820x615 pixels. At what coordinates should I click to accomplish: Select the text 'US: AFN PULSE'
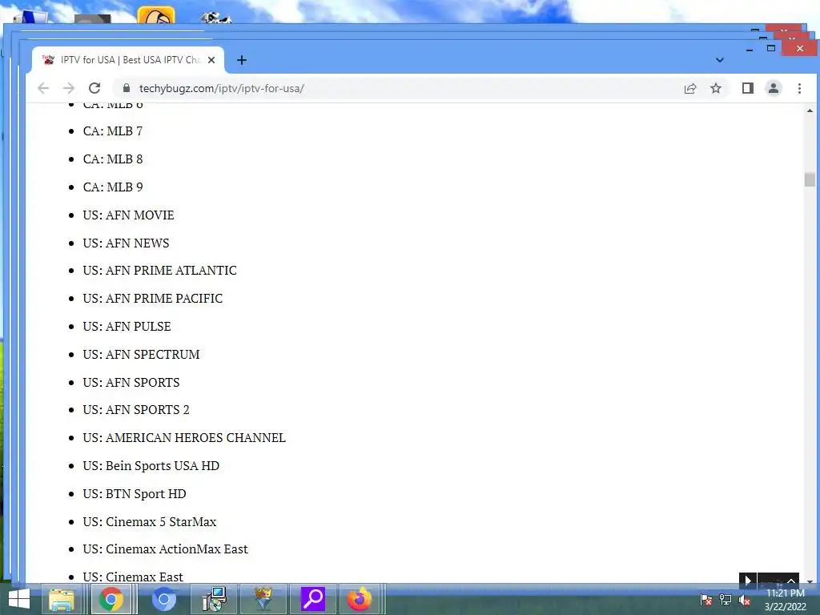pos(127,327)
